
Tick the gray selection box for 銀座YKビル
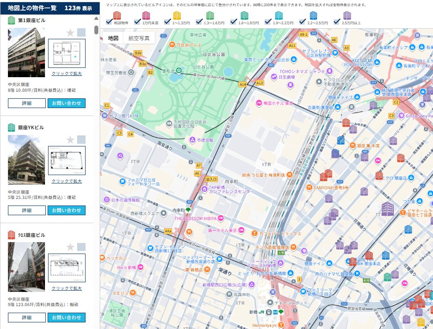pyautogui.click(x=81, y=140)
